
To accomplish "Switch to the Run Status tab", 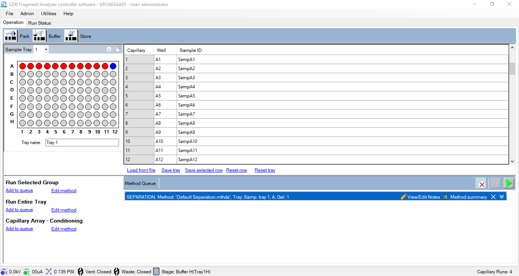I will (40, 23).
